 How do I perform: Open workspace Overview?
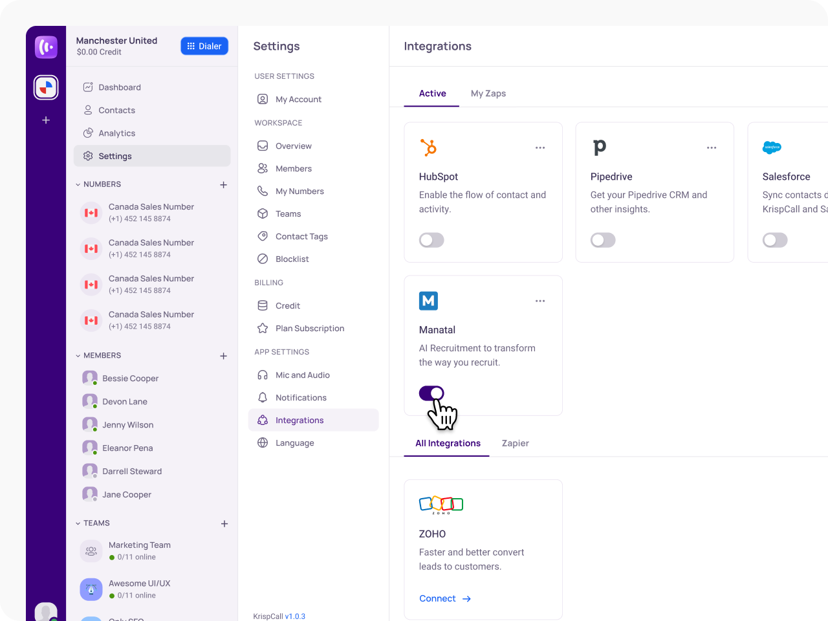point(314,146)
